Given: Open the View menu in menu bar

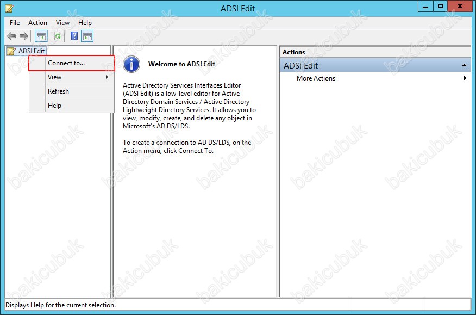Looking at the screenshot, I should tap(62, 23).
